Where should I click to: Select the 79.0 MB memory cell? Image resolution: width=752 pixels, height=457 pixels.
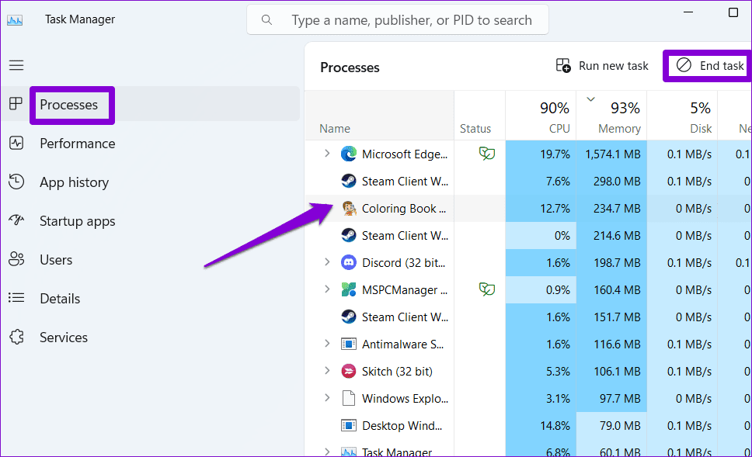(611, 425)
